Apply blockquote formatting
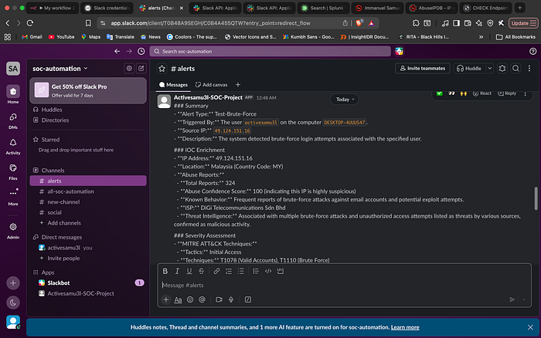The image size is (541, 338). click(256, 271)
